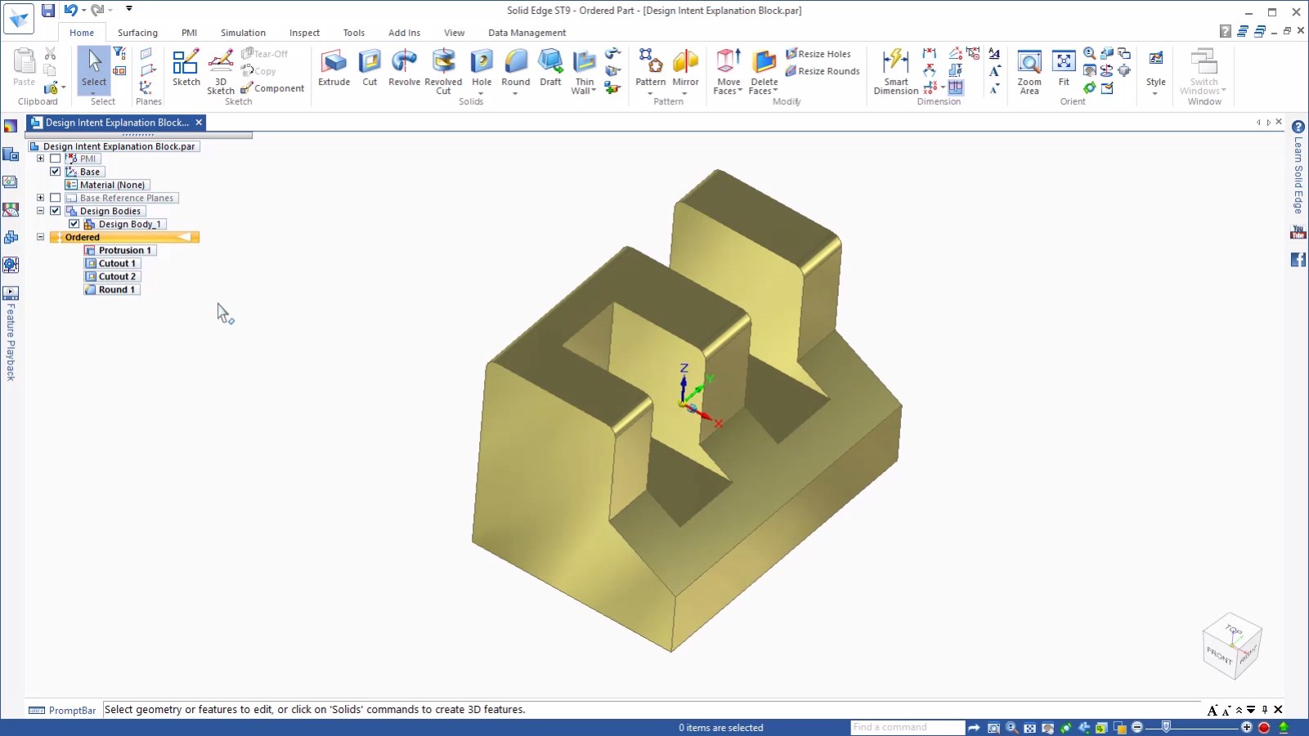Open the Style dropdown
The width and height of the screenshot is (1309, 736).
point(1154,91)
